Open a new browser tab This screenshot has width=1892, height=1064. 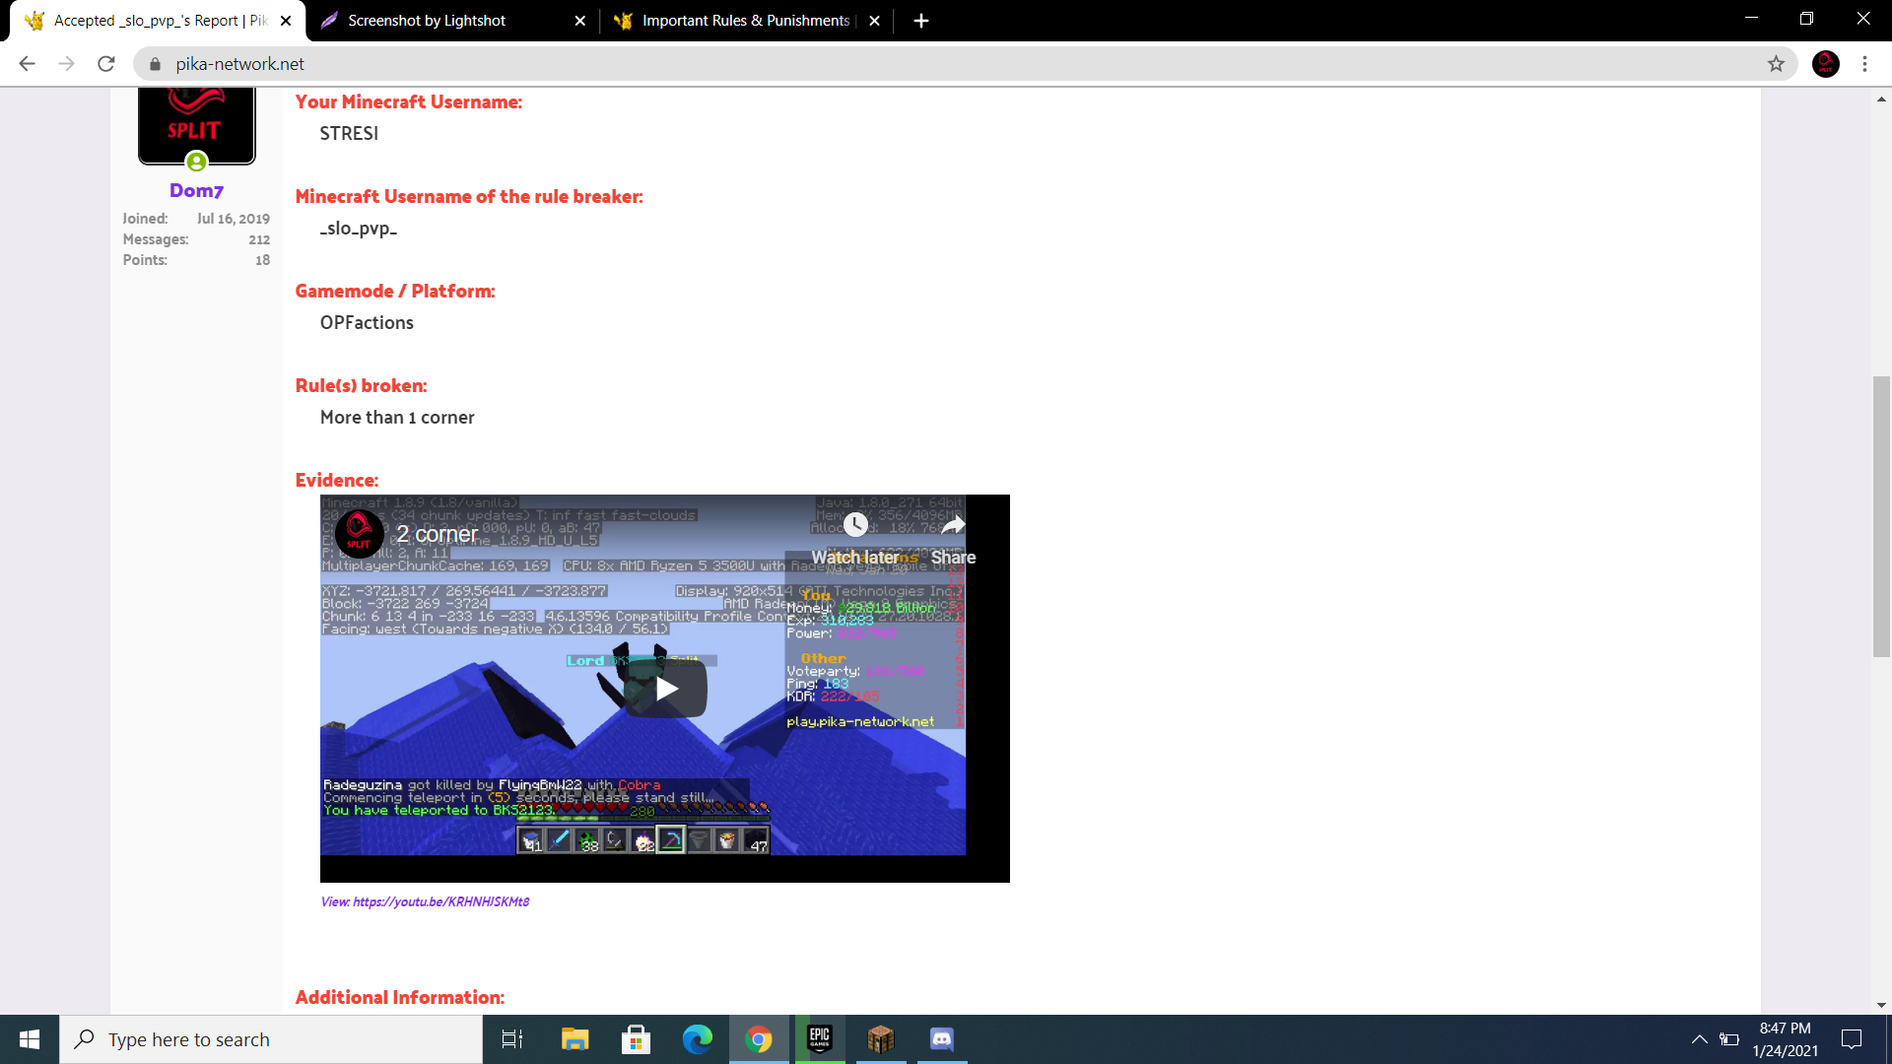[x=920, y=21]
